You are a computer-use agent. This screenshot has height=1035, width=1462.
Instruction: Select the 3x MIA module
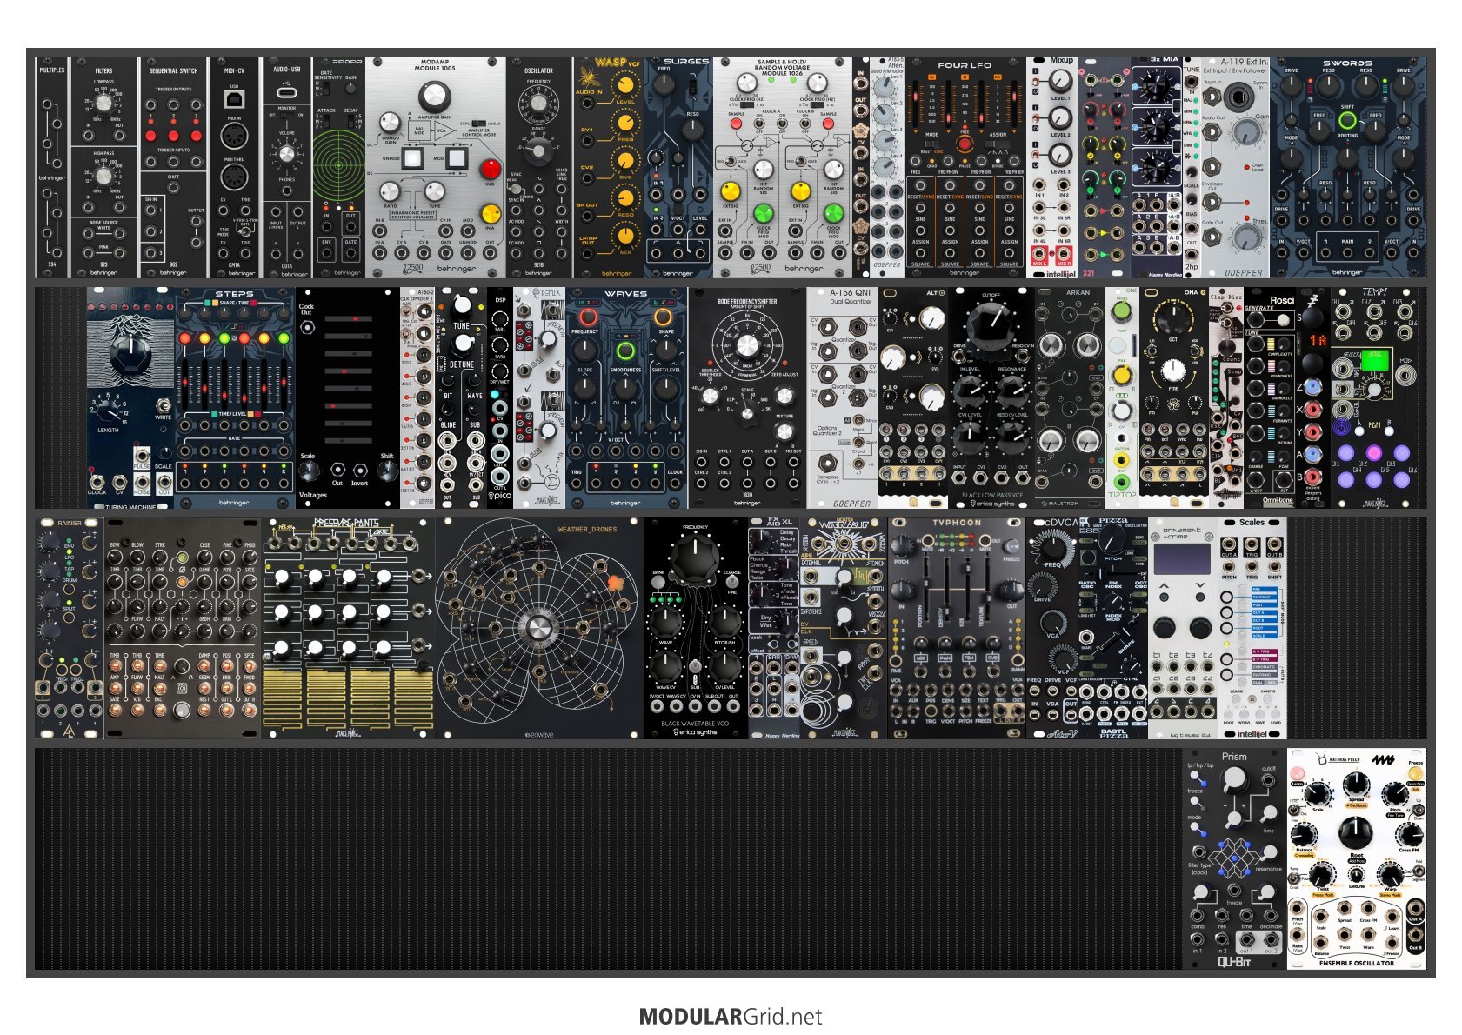(x=1156, y=167)
